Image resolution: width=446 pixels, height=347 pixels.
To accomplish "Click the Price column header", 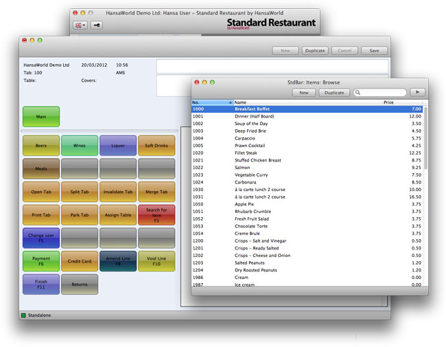I will click(403, 102).
